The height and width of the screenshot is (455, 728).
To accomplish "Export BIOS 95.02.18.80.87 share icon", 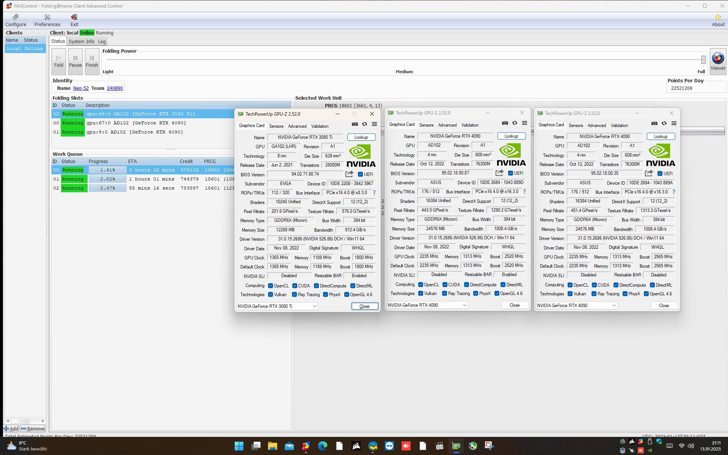I will [499, 173].
